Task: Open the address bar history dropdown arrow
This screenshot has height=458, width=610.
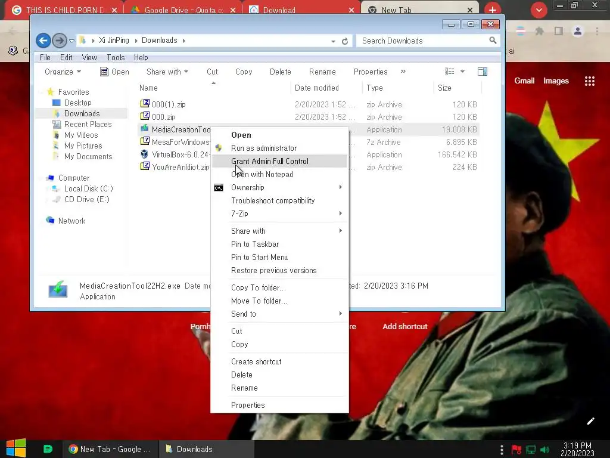Action: click(x=334, y=41)
